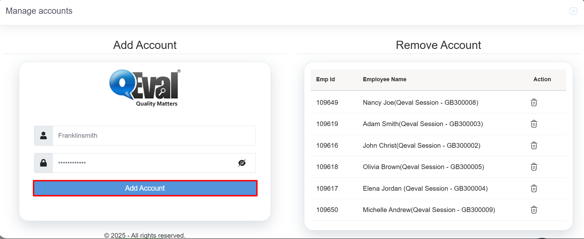The height and width of the screenshot is (239, 584).
Task: Select employee ID 109650
Action: tap(327, 210)
